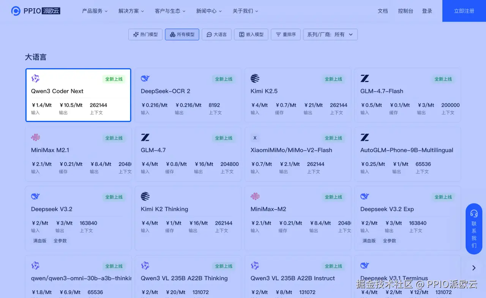The height and width of the screenshot is (298, 486).
Task: Select the 大语言 filter tab
Action: click(x=216, y=35)
